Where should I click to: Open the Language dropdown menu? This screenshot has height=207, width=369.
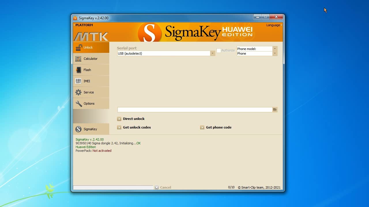[274, 25]
